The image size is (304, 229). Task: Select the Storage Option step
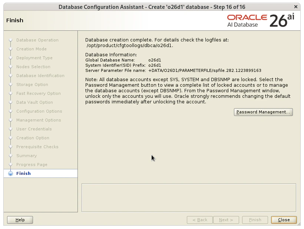point(32,84)
